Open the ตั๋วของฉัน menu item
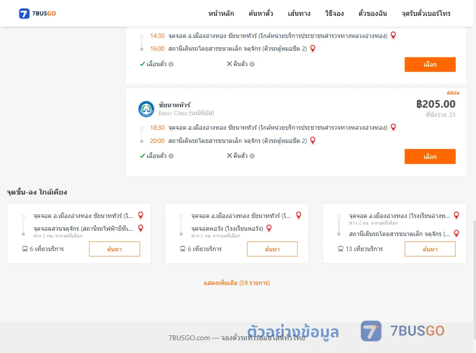Screen dimensions: 476x353 coord(372,13)
